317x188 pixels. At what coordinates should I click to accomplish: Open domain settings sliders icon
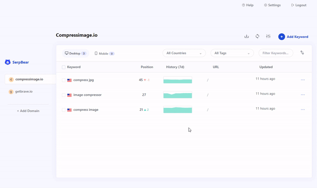[268, 36]
